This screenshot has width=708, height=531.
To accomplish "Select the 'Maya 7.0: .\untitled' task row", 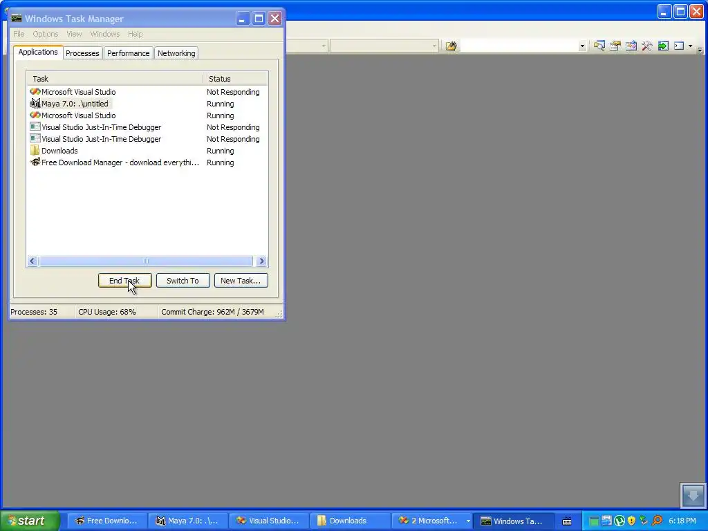I will [147, 104].
